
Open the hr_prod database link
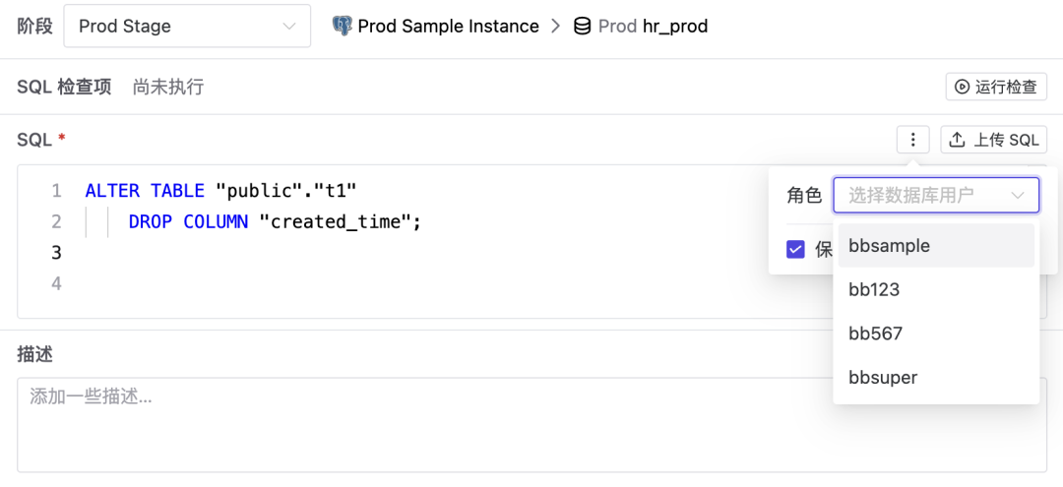coord(674,27)
